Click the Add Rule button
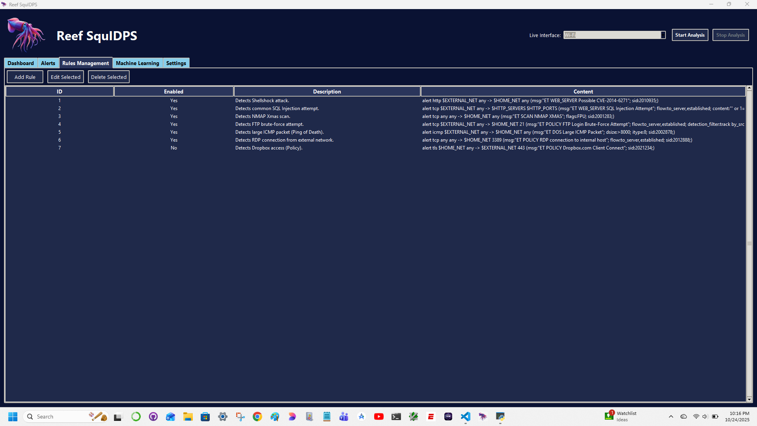This screenshot has height=426, width=757. (x=25, y=77)
